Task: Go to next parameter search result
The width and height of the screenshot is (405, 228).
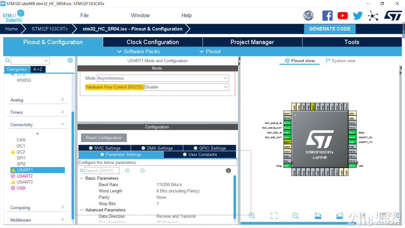Action: click(142, 171)
